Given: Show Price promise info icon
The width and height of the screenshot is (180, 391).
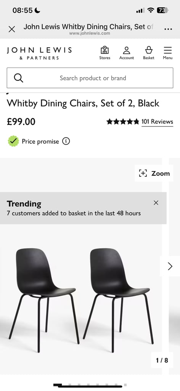Looking at the screenshot, I should (66, 141).
